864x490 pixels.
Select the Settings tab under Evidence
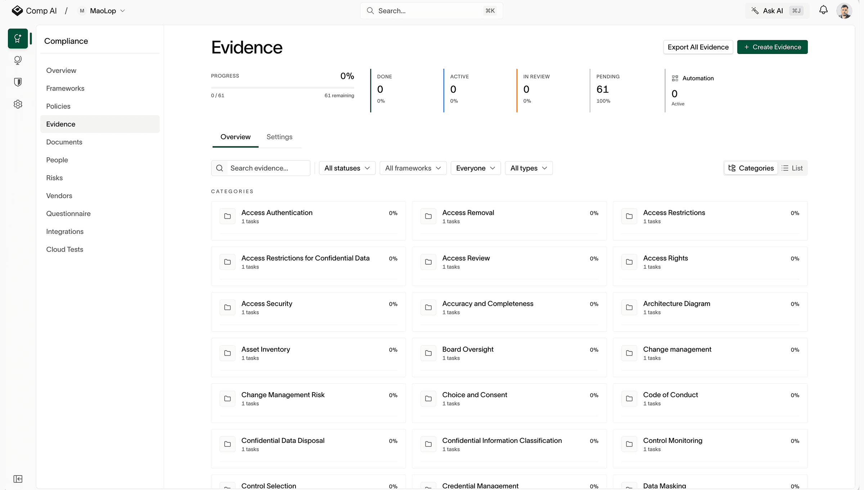pos(279,137)
